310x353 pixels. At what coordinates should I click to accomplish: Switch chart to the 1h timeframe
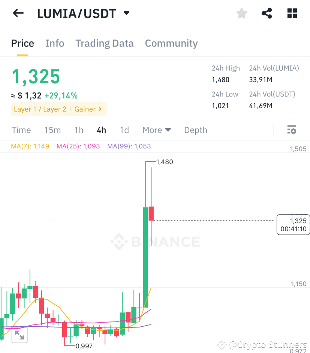tap(79, 130)
